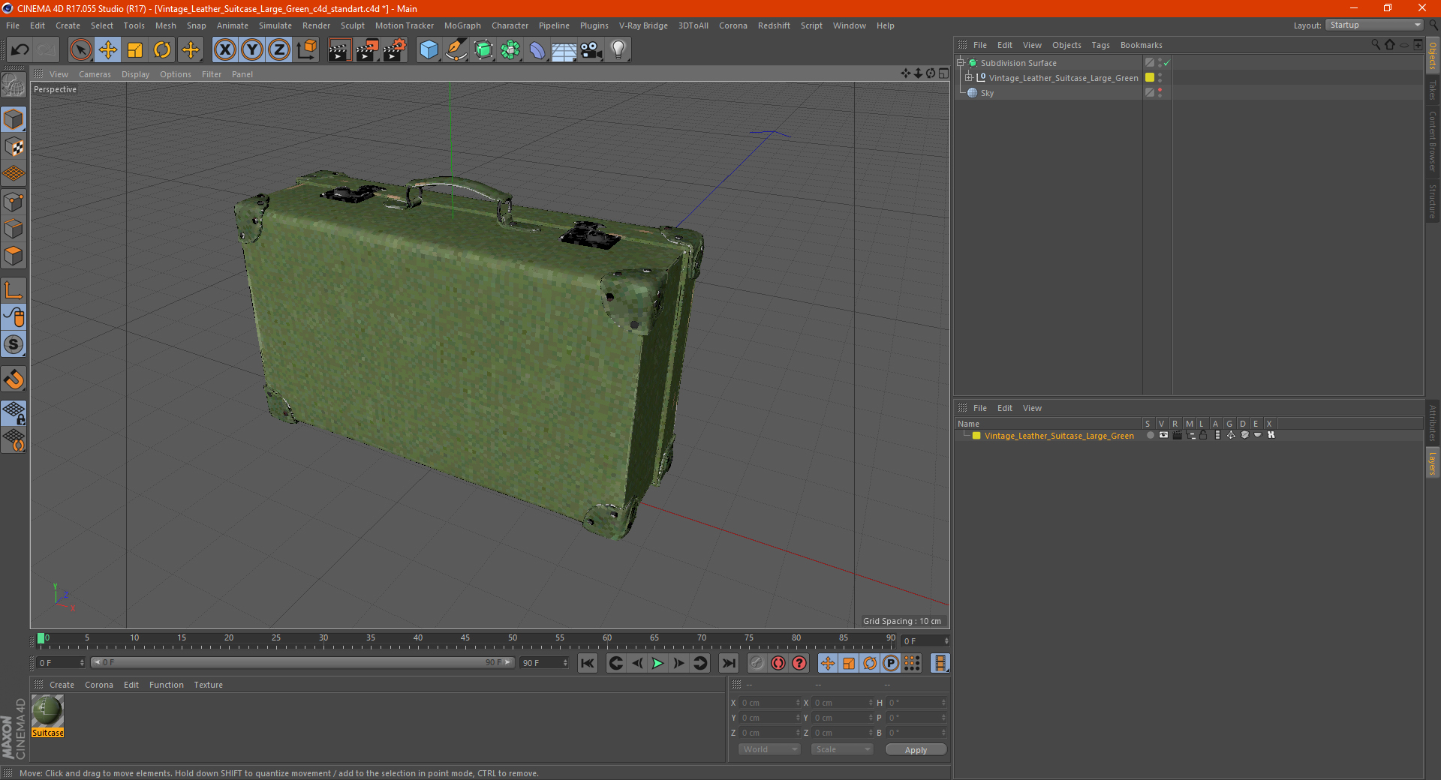Switch to Texture mode icon
This screenshot has height=780, width=1441.
(x=14, y=147)
